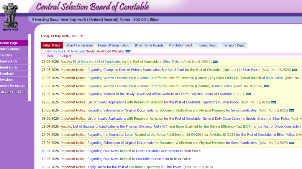This screenshot has height=169, width=302.
Task: Click the 09-04-2026 date cell
Action: [50, 151]
